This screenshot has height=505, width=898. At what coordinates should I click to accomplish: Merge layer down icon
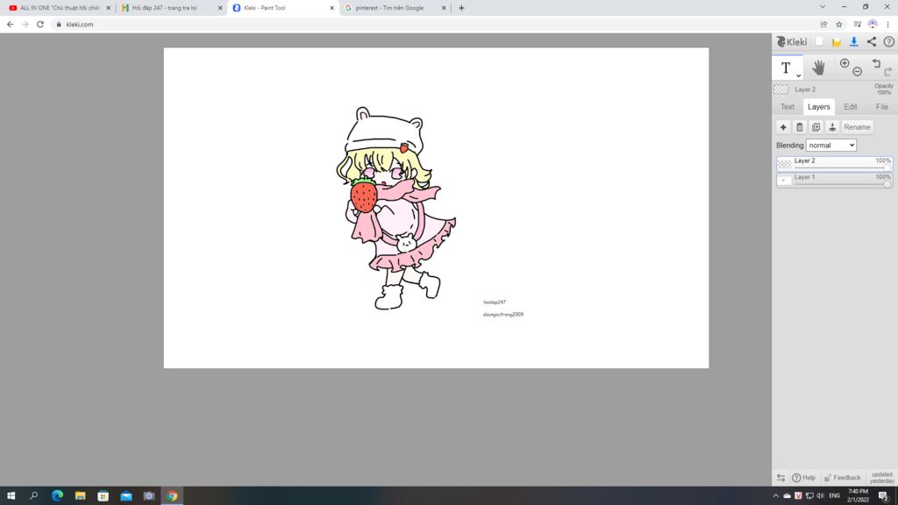[832, 127]
